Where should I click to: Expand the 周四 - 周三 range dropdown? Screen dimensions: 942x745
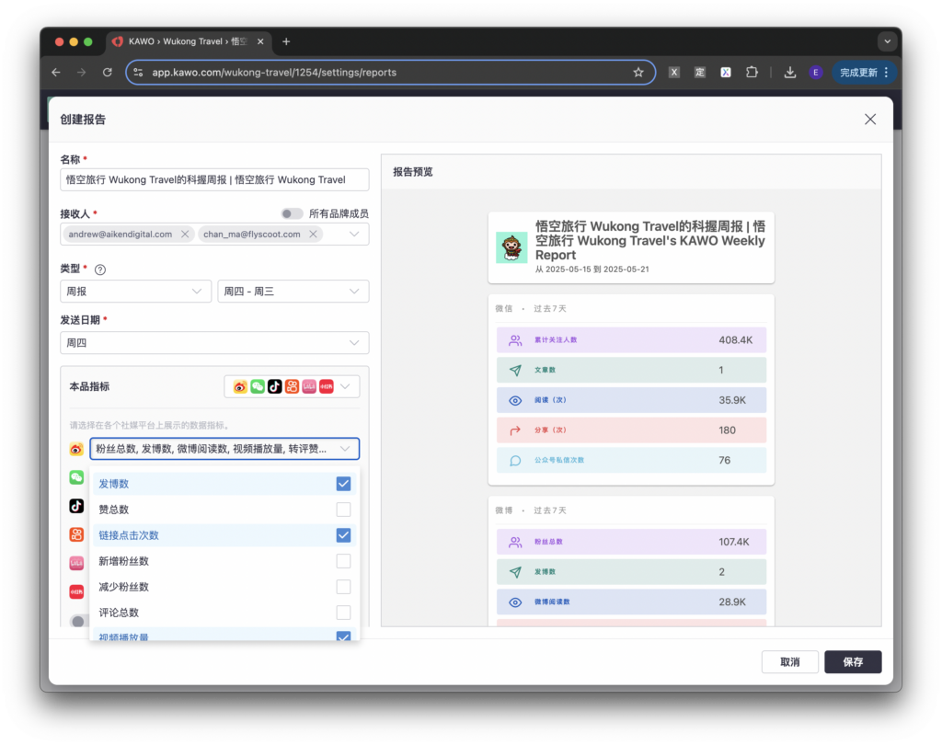(293, 292)
